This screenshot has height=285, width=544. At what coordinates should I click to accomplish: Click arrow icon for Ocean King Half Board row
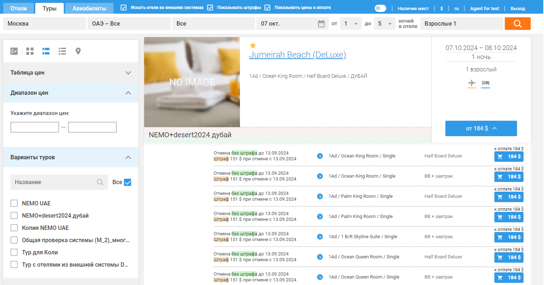pyautogui.click(x=320, y=156)
